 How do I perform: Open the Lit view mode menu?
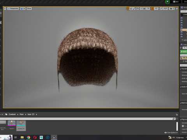coord(23,9)
